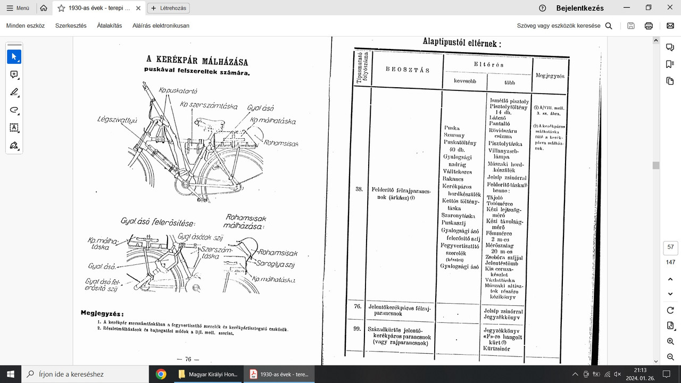This screenshot has height=383, width=681.
Task: Click the vertical scrollbar thumb
Action: tap(656, 165)
